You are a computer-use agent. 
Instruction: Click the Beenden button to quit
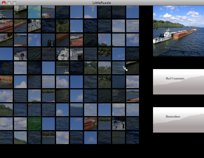click(178, 120)
